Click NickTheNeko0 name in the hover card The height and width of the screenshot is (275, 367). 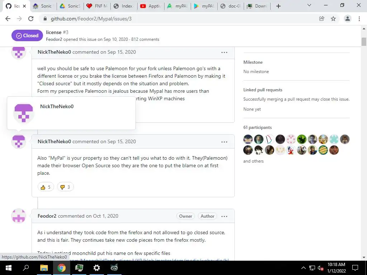pos(57,106)
